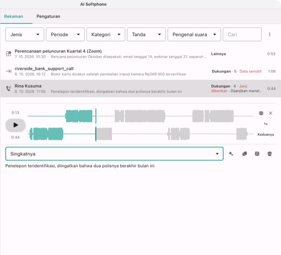Seek in the upper waveform track
This screenshot has width=281, height=255.
[140, 116]
